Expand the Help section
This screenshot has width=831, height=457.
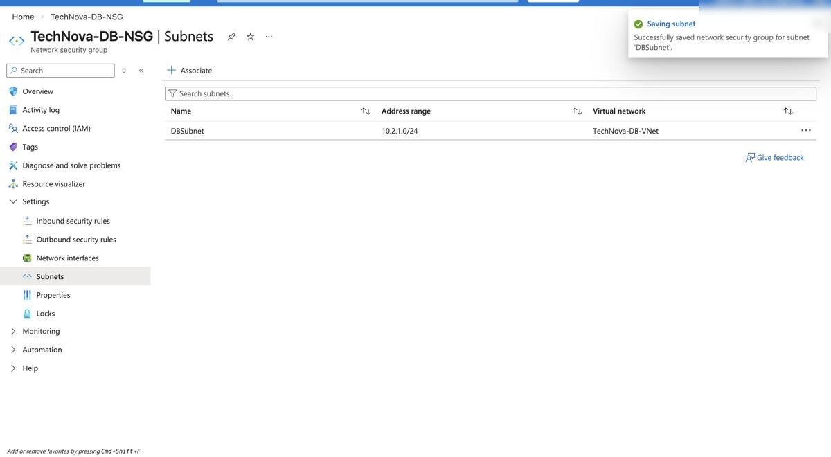point(13,368)
